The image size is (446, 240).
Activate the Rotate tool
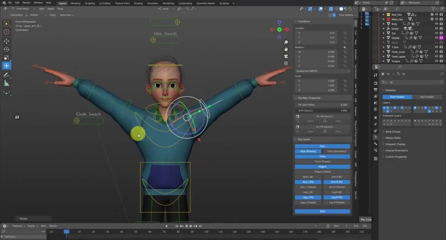click(x=6, y=50)
